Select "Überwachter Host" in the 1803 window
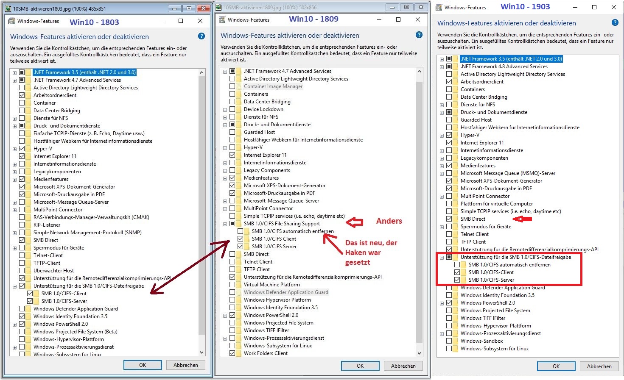This screenshot has height=380, width=624. [53, 271]
